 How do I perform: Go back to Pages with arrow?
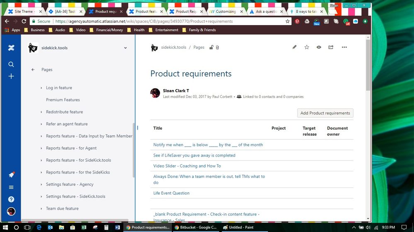pos(33,70)
